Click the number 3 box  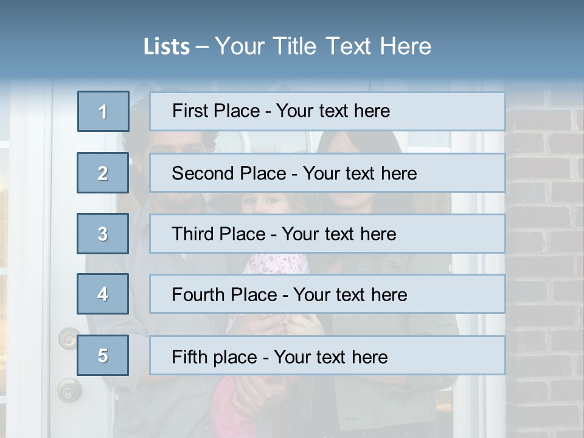103,234
